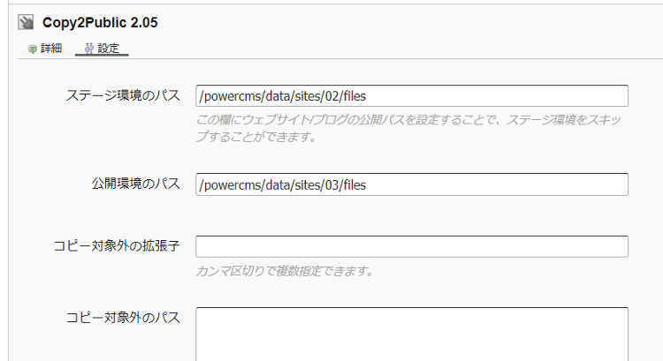
Task: Click inside the コピー対象外のパス text area
Action: click(x=411, y=334)
